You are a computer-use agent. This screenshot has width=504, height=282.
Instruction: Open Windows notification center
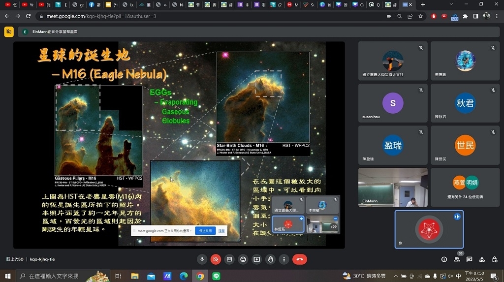494,276
